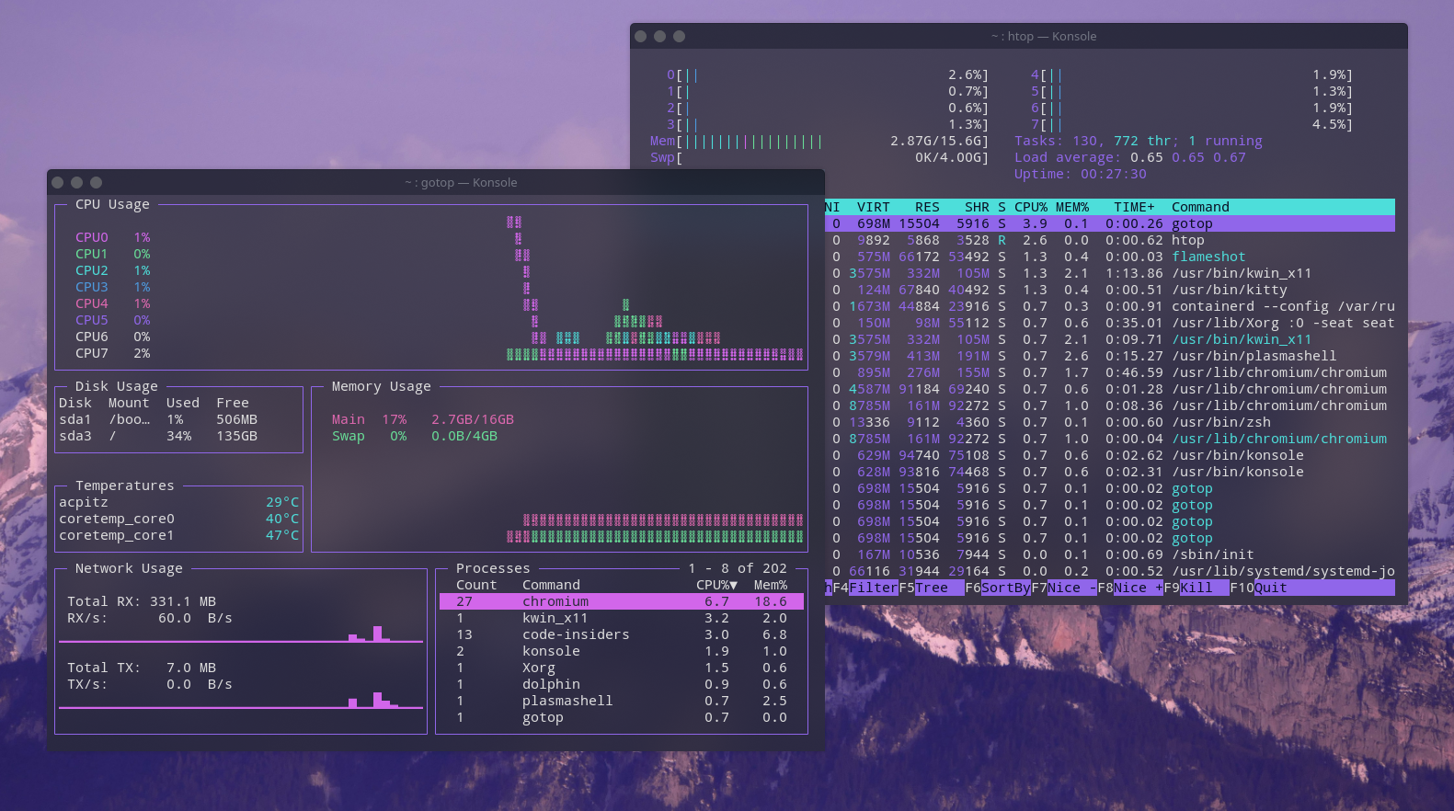The height and width of the screenshot is (811, 1454).
Task: Click the Total TX value in Network Usage
Action: (x=191, y=668)
